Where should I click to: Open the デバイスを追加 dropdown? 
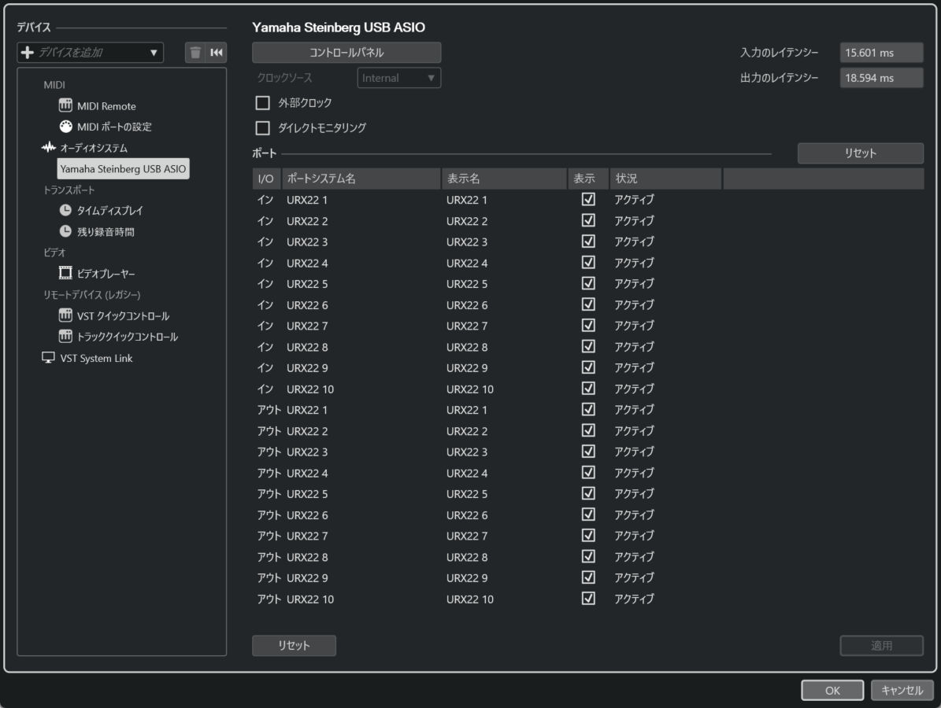pos(91,53)
